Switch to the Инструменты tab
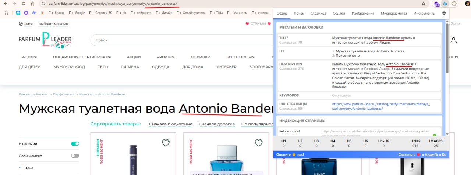This screenshot has width=471, height=175. (x=424, y=13)
